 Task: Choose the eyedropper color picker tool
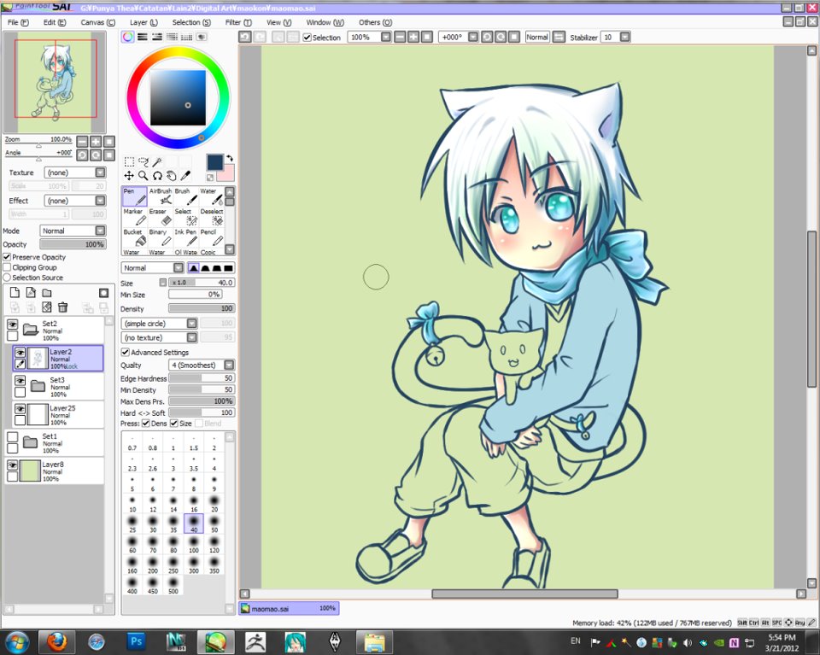pos(185,176)
